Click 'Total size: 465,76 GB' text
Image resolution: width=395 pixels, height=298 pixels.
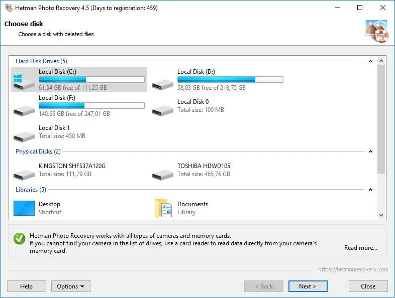(x=204, y=174)
